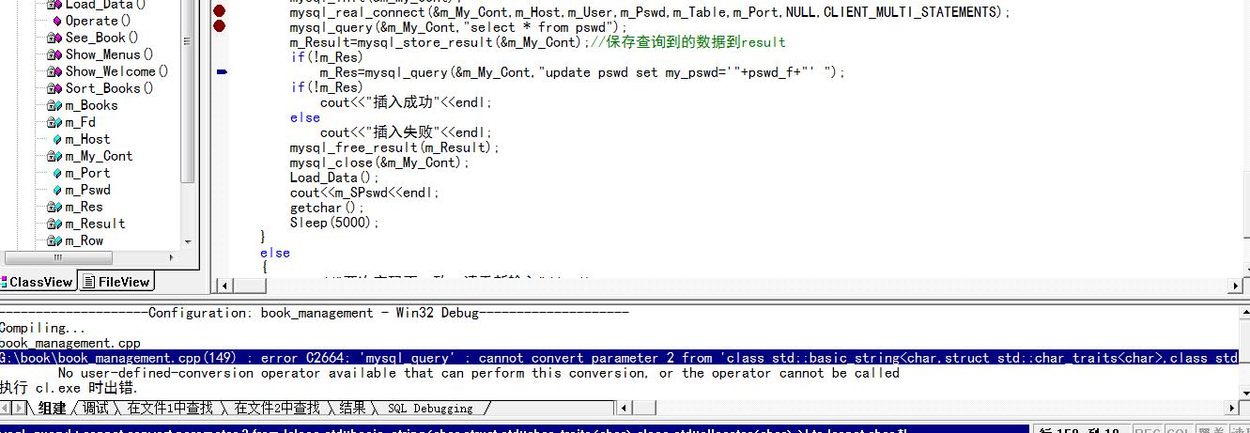Switch to FileView tab
The image size is (1250, 433).
pyautogui.click(x=116, y=282)
